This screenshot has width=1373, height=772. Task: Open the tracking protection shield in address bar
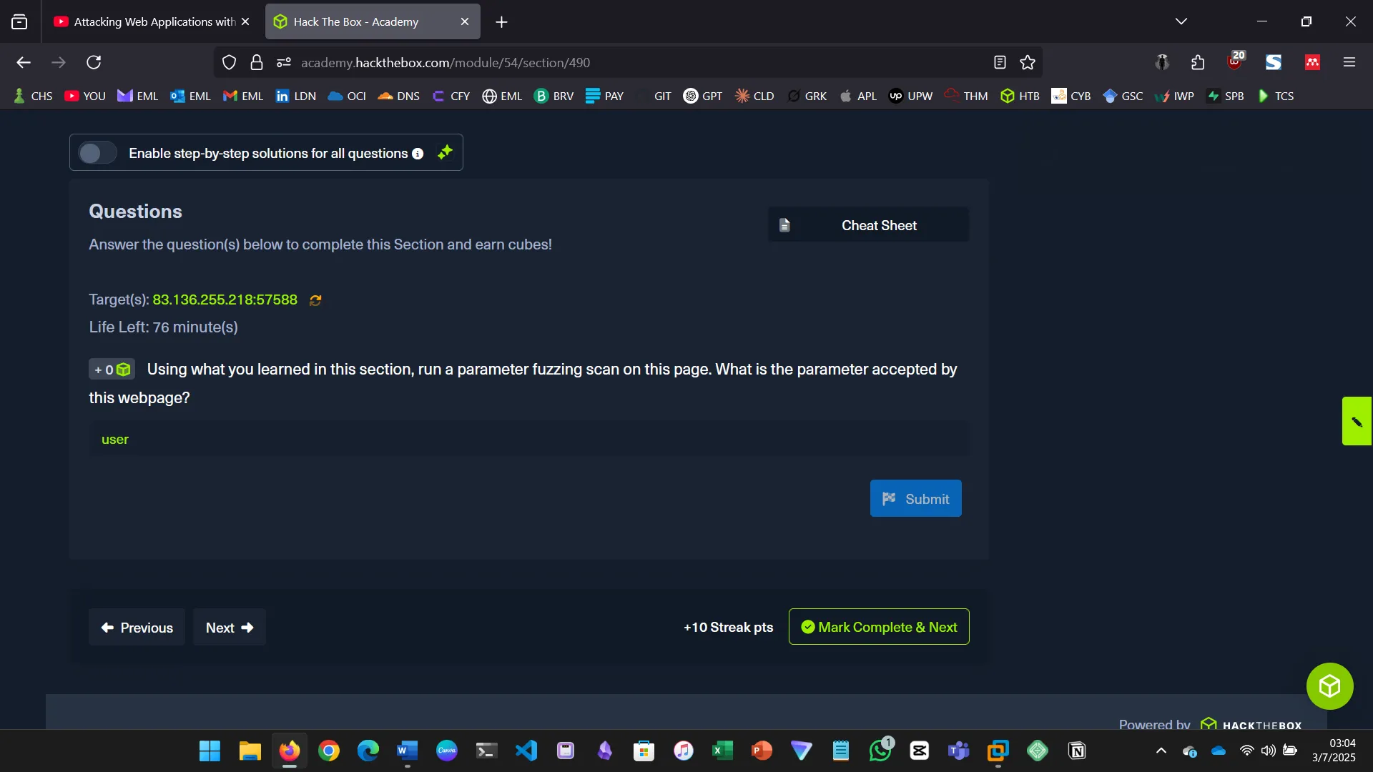coord(229,62)
